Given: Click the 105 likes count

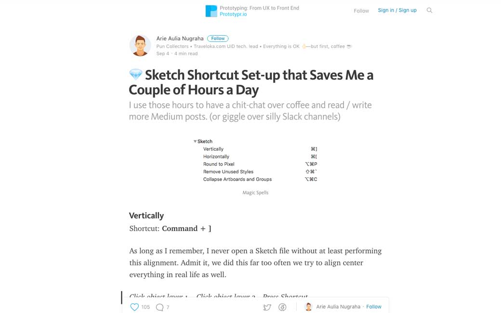Looking at the screenshot, I should tap(145, 307).
